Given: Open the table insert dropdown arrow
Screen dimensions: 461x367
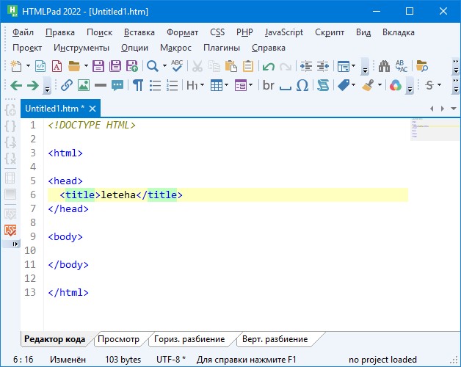Looking at the screenshot, I should tap(228, 85).
